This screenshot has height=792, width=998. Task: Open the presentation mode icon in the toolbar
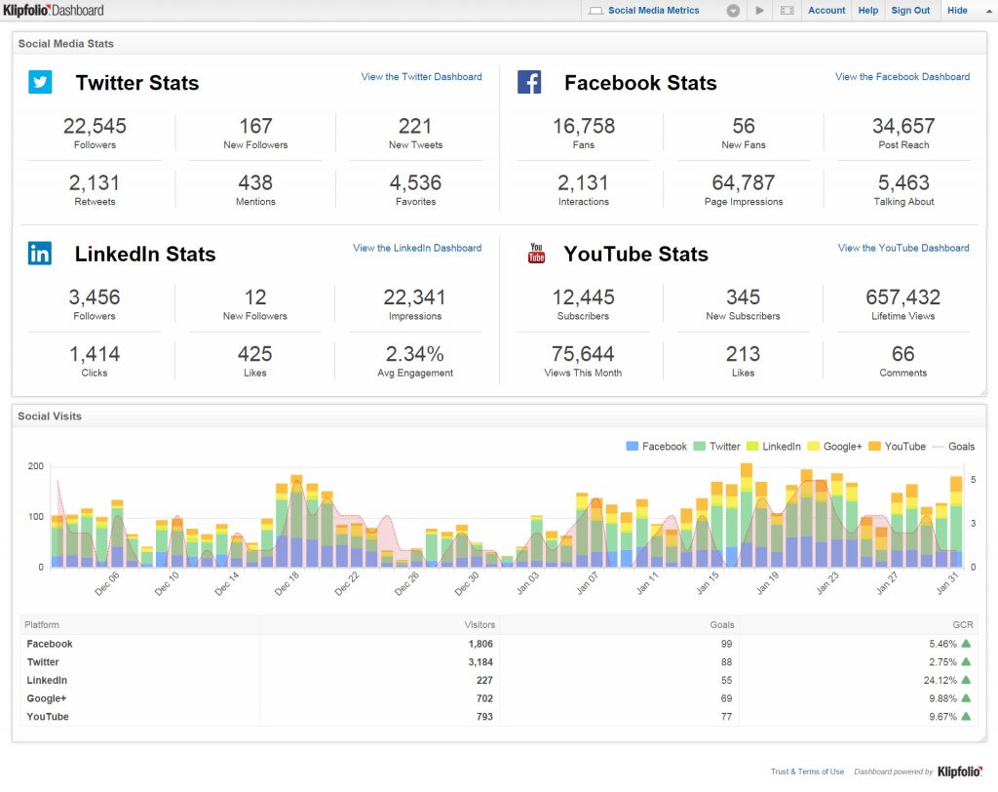[787, 11]
